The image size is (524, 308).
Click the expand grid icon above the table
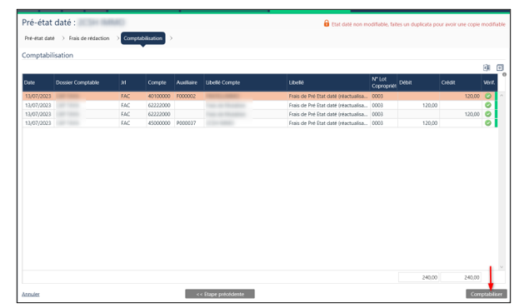pyautogui.click(x=500, y=67)
